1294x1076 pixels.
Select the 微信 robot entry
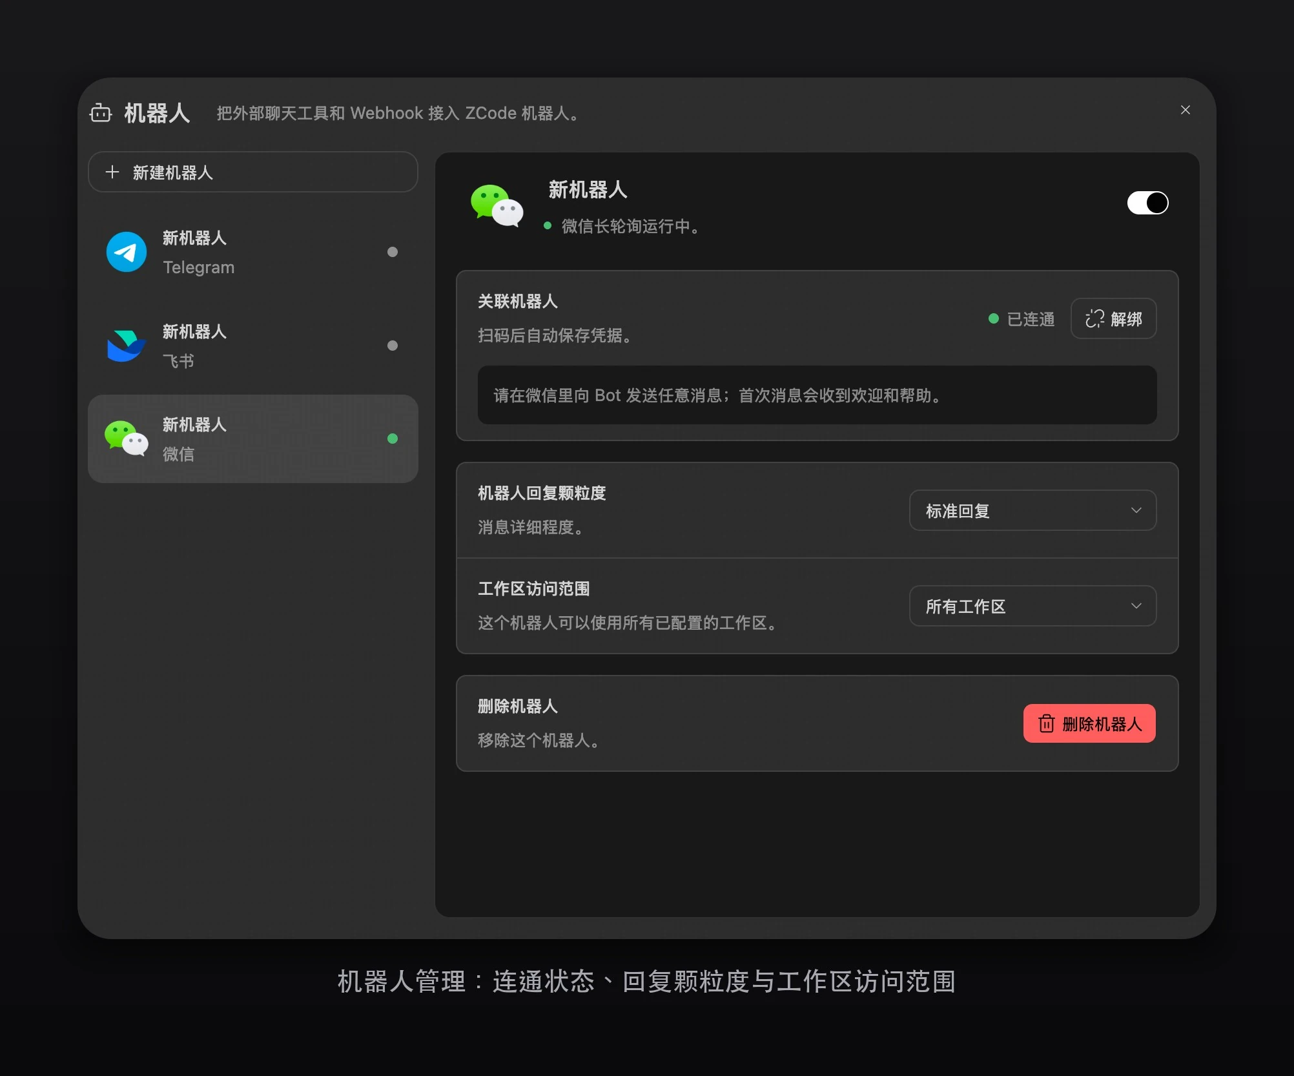click(253, 439)
